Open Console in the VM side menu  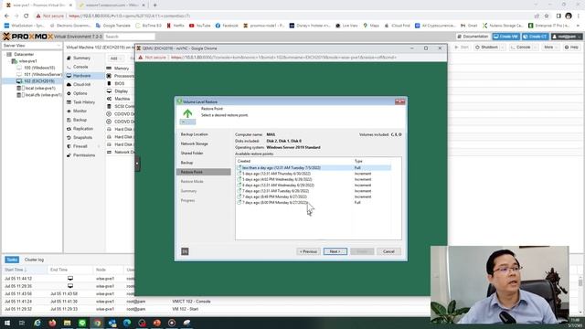coord(80,67)
